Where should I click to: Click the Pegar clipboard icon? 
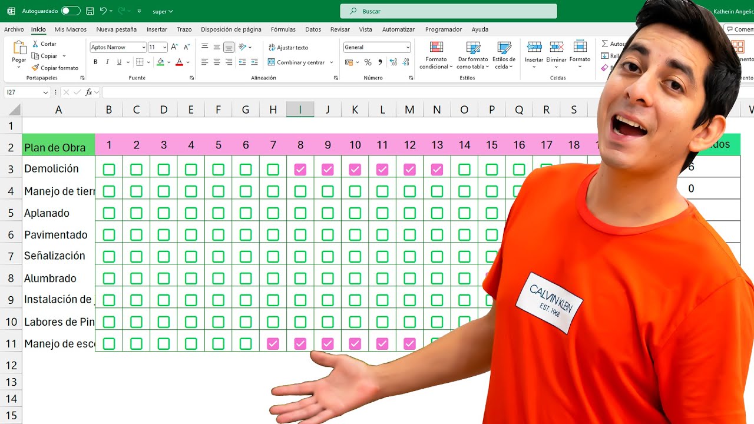(x=19, y=48)
